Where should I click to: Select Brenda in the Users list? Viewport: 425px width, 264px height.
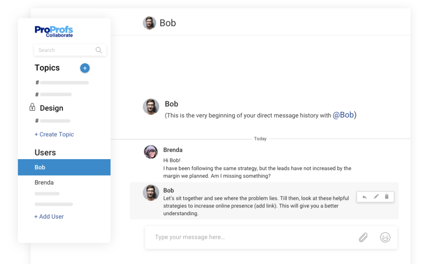pyautogui.click(x=44, y=182)
